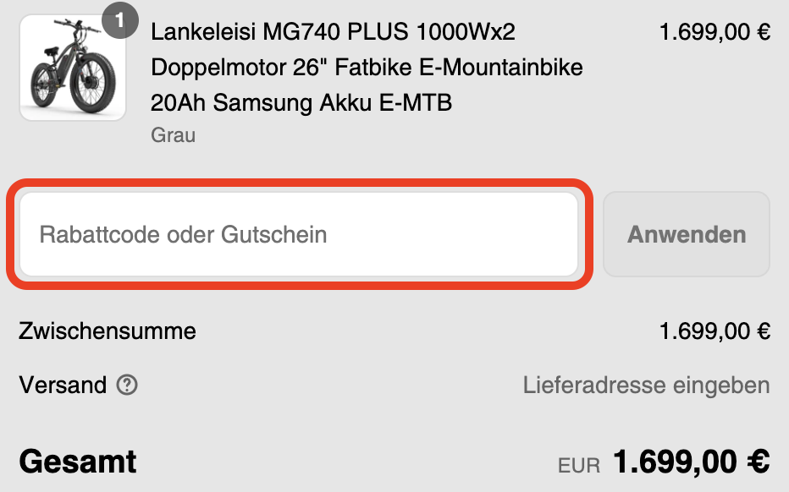Click the EUR currency label
The image size is (789, 492).
tap(579, 466)
